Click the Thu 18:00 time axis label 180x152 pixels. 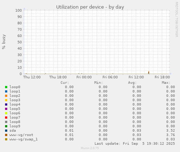pyautogui.click(x=58, y=77)
